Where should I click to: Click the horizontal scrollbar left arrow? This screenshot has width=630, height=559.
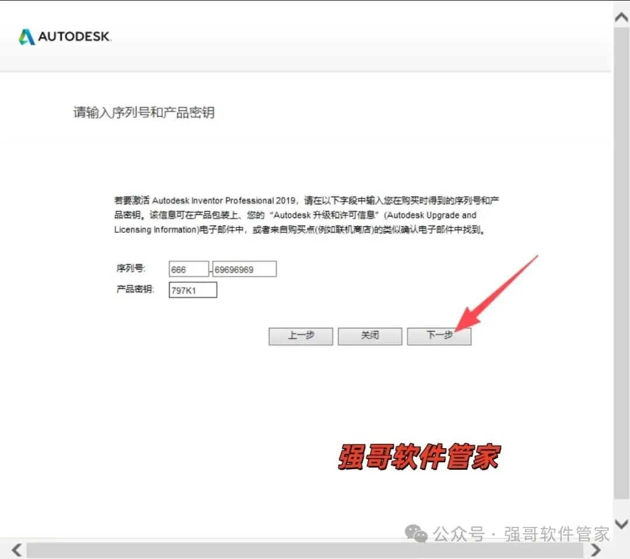pos(16,550)
